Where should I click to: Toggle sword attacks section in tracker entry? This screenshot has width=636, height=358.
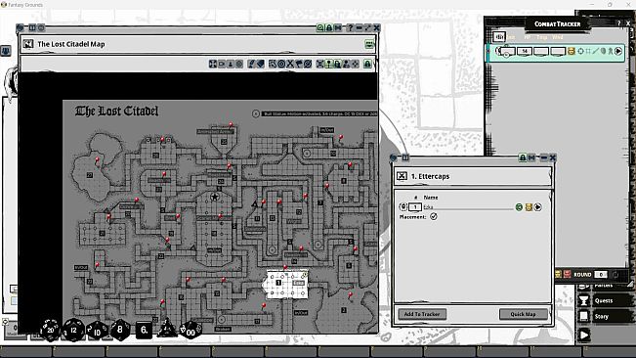595,51
